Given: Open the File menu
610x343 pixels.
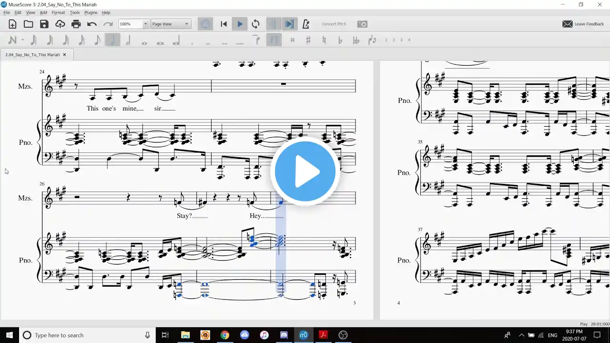Looking at the screenshot, I should tap(7, 12).
